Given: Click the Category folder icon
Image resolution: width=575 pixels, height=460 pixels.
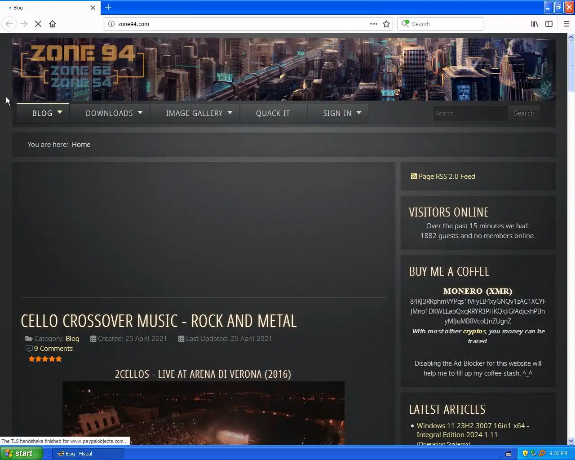Looking at the screenshot, I should coord(29,339).
